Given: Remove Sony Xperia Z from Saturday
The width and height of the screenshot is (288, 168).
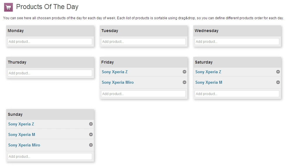Looking at the screenshot, I should [x=278, y=72].
